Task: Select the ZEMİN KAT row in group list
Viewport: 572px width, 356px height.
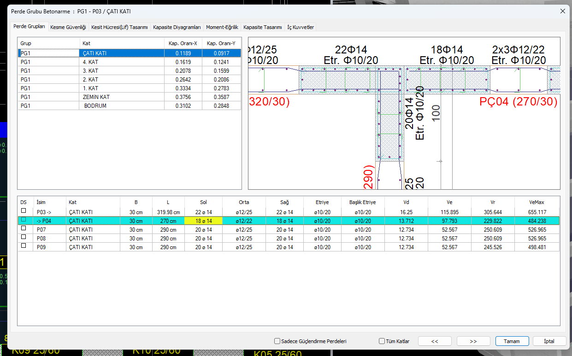Action: [x=96, y=97]
